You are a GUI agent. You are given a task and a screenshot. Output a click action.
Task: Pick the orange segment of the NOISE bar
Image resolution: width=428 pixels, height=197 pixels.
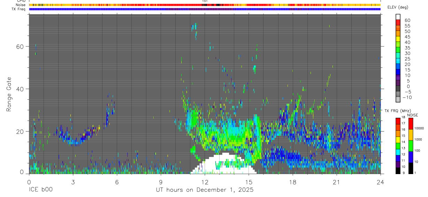coord(410,135)
